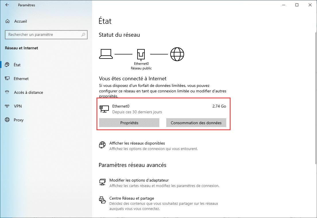The height and width of the screenshot is (218, 317).
Task: Open the Ethernet page in sidebar
Action: (x=46, y=79)
